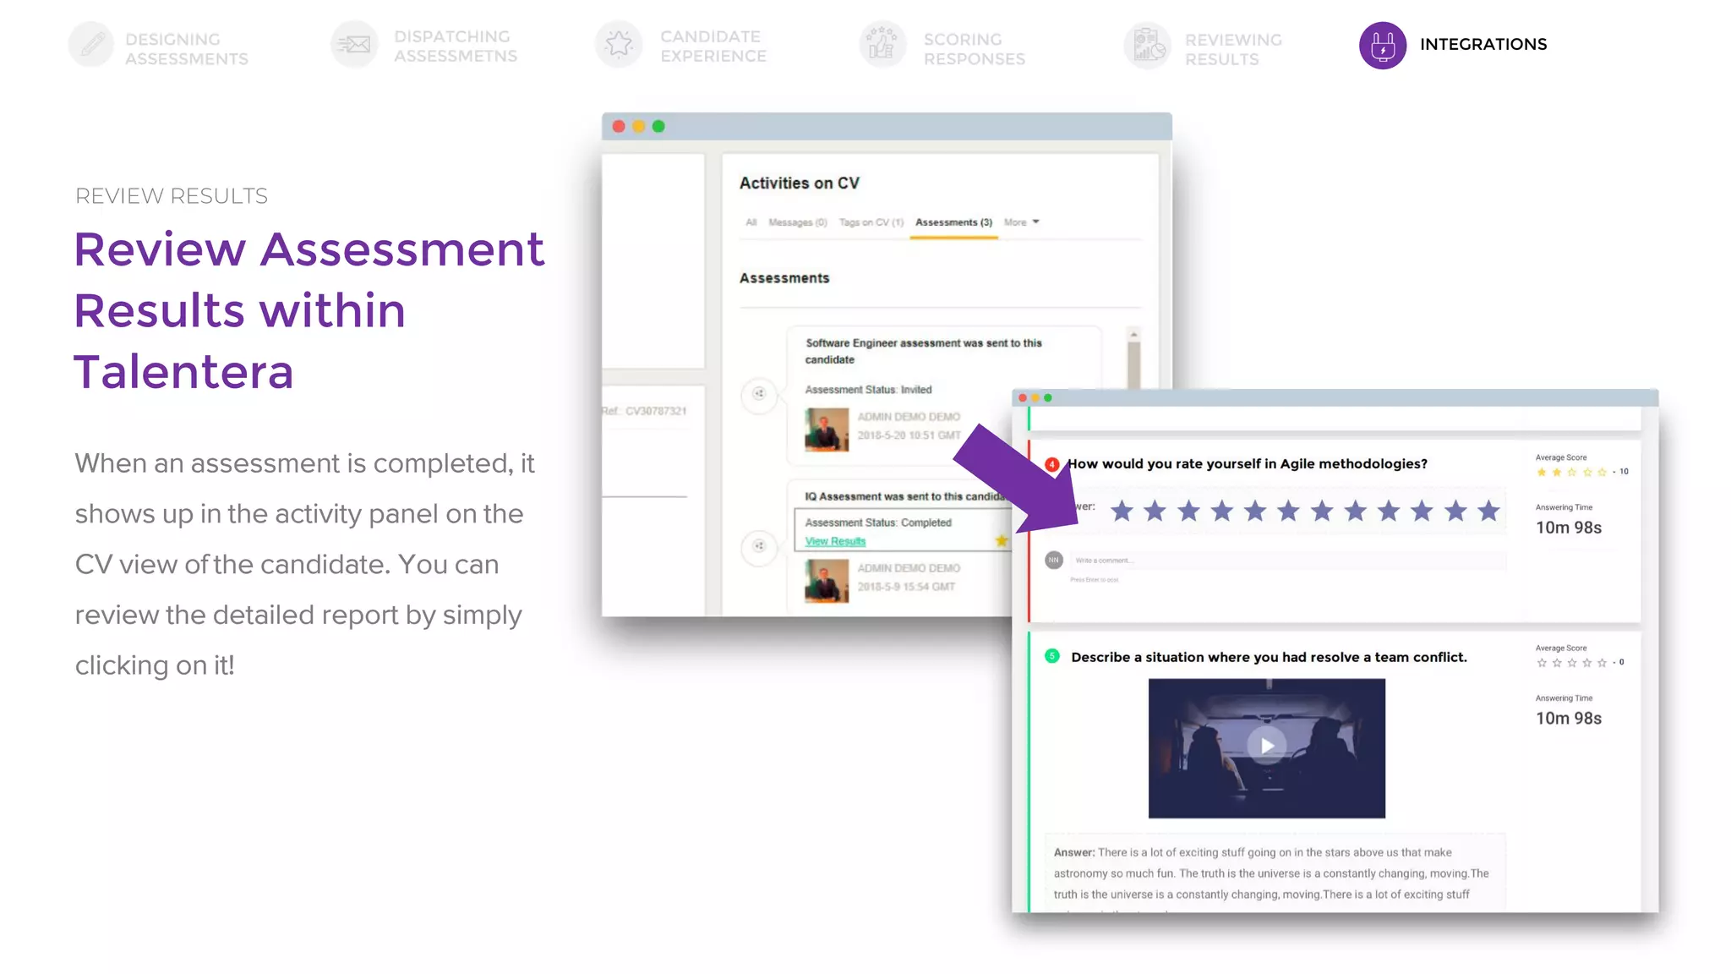Viewport: 1731px width, 974px height.
Task: Click the green question 5 badge
Action: click(x=1052, y=656)
